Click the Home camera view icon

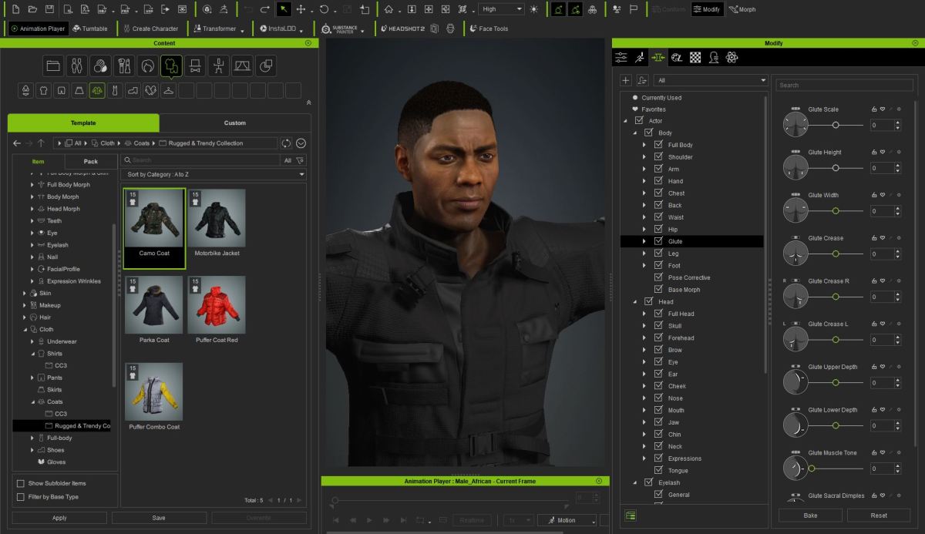pyautogui.click(x=388, y=9)
